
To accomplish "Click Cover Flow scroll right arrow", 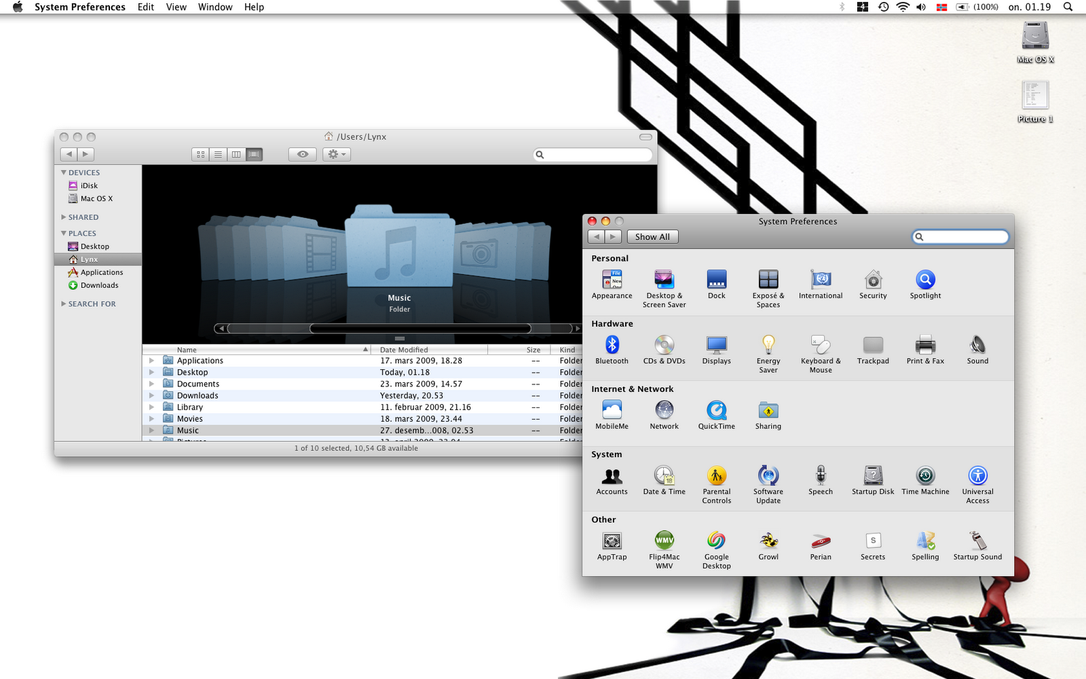I will (x=577, y=329).
